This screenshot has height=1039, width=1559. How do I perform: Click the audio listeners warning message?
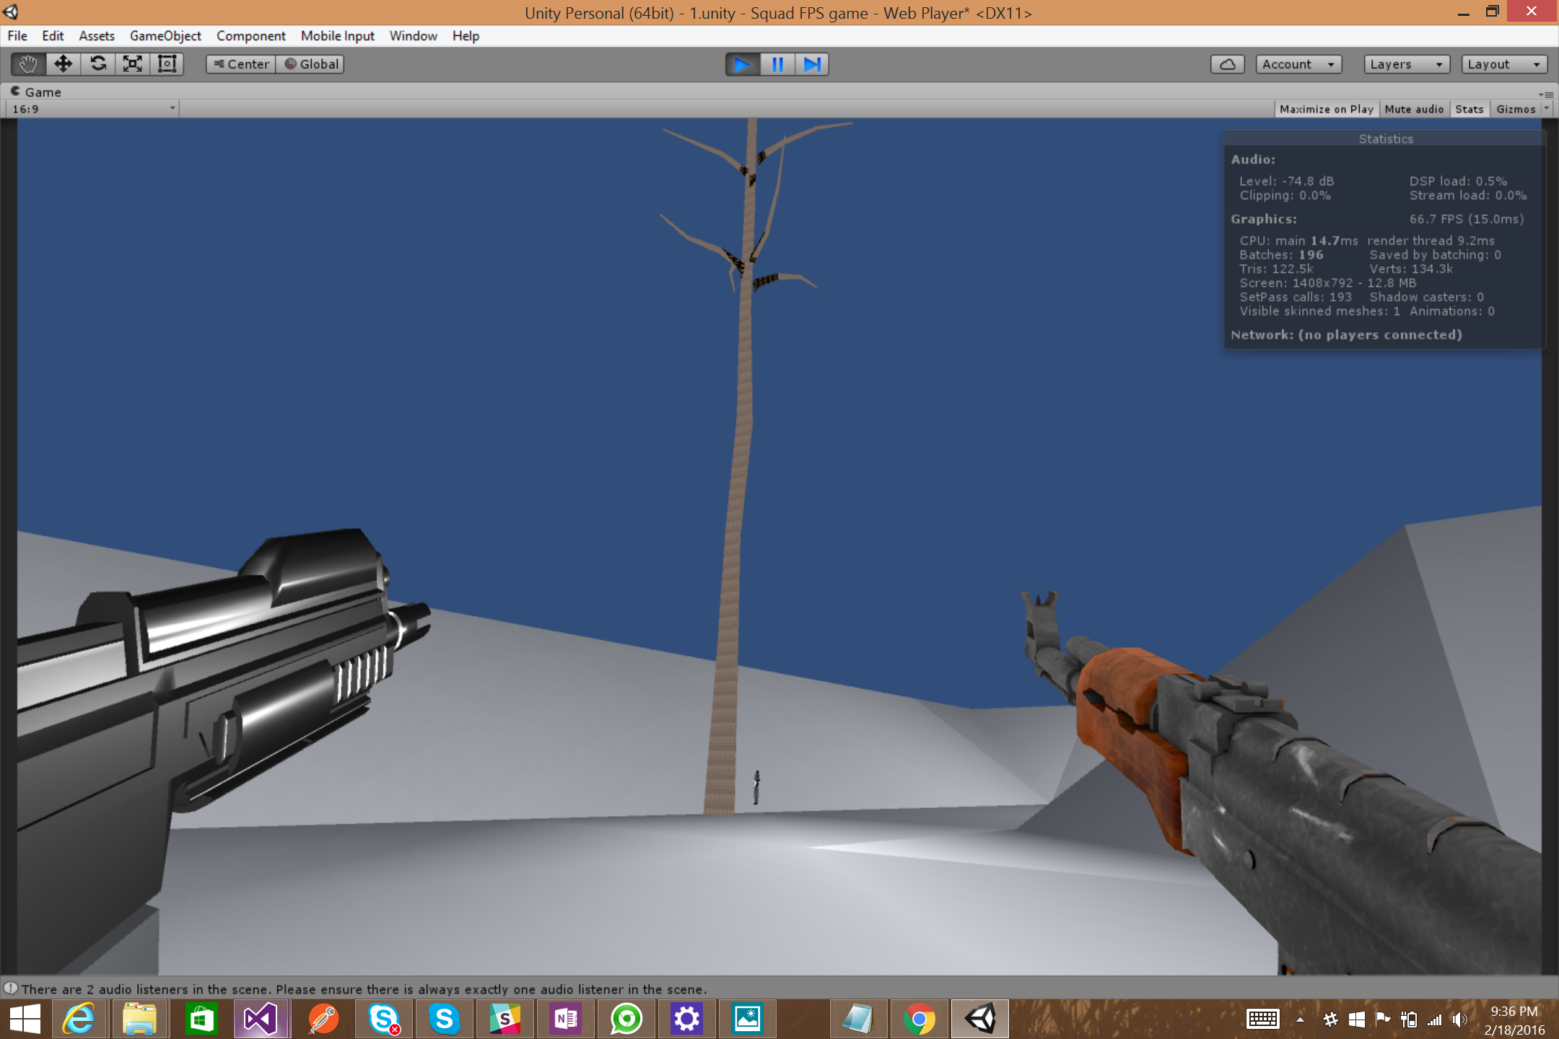tap(364, 989)
